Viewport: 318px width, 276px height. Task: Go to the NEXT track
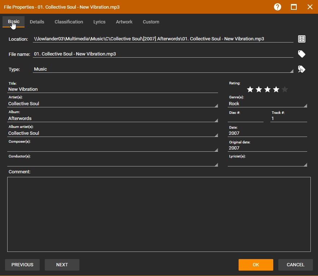62,265
